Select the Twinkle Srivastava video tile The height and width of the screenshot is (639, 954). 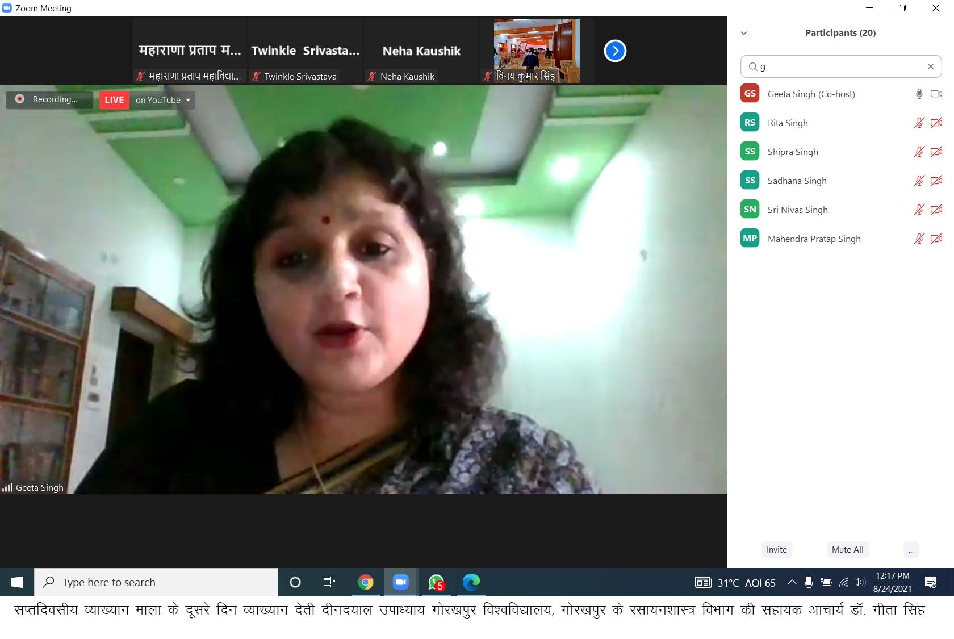coord(306,51)
